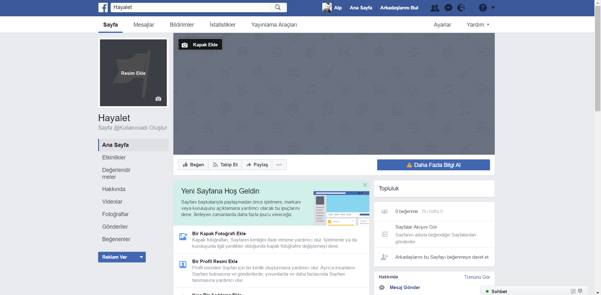Click the Hakkında heading in the right panel
Image resolution: width=601 pixels, height=295 pixels.
pyautogui.click(x=388, y=277)
